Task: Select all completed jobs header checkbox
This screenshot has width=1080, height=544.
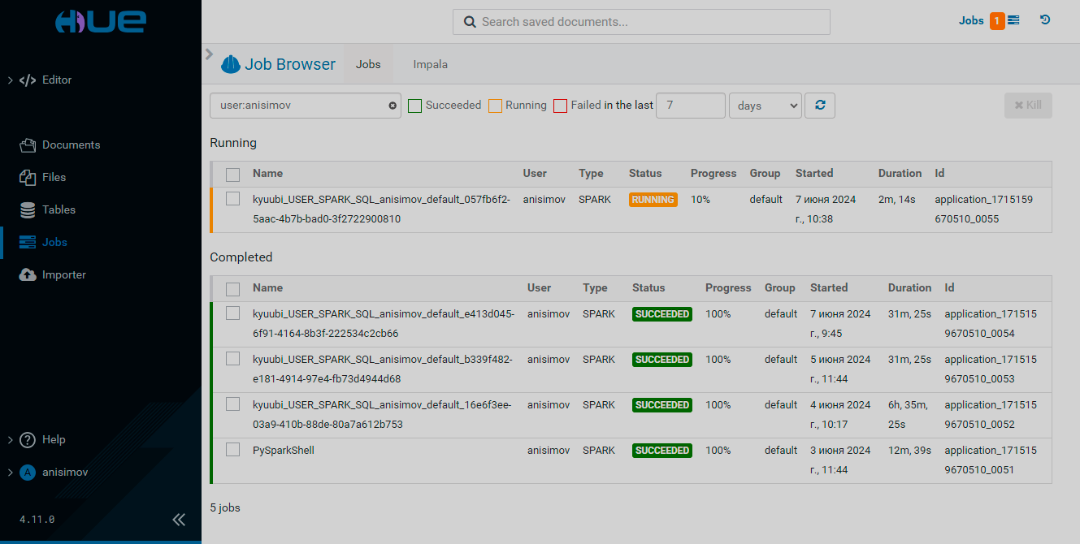Action: [233, 289]
